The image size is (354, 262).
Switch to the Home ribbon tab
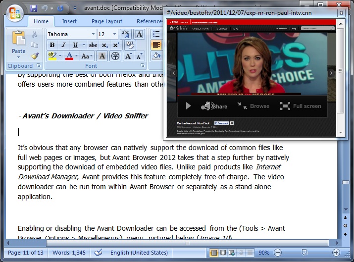41,21
